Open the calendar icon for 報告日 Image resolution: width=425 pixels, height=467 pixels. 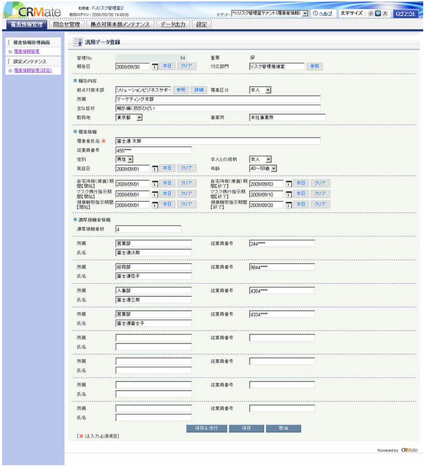pos(154,66)
